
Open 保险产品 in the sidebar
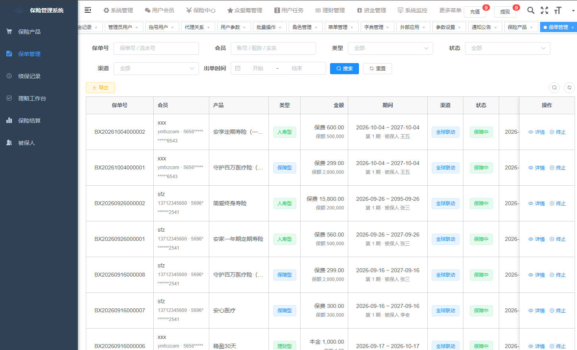39,31
